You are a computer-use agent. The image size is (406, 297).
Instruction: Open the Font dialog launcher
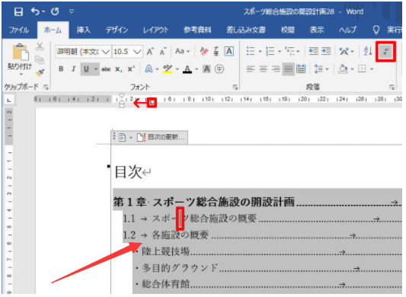235,88
